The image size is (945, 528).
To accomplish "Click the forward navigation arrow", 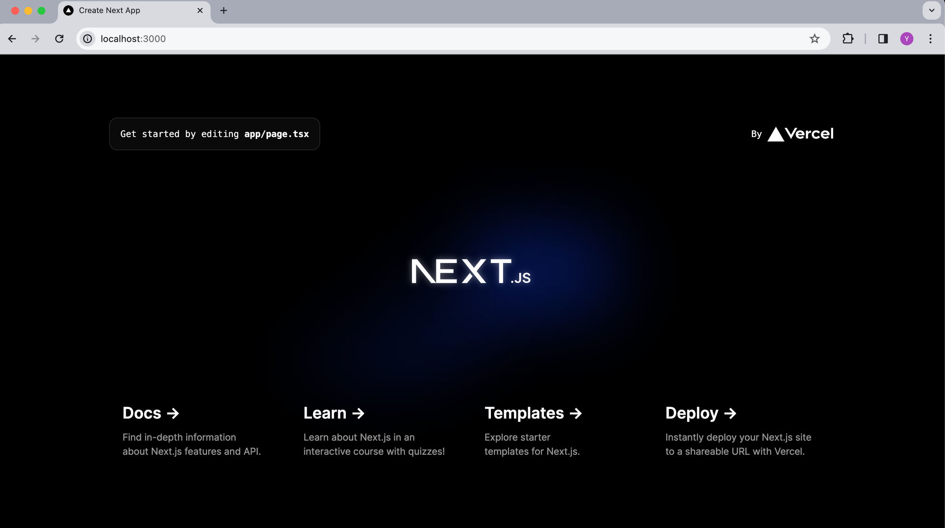I will 35,38.
